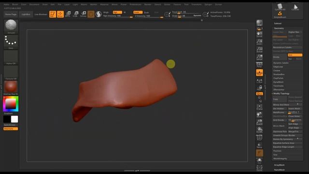Toggle the orange Floor grid icon

259,72
